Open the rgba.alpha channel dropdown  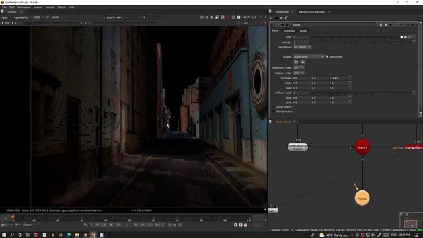22,17
